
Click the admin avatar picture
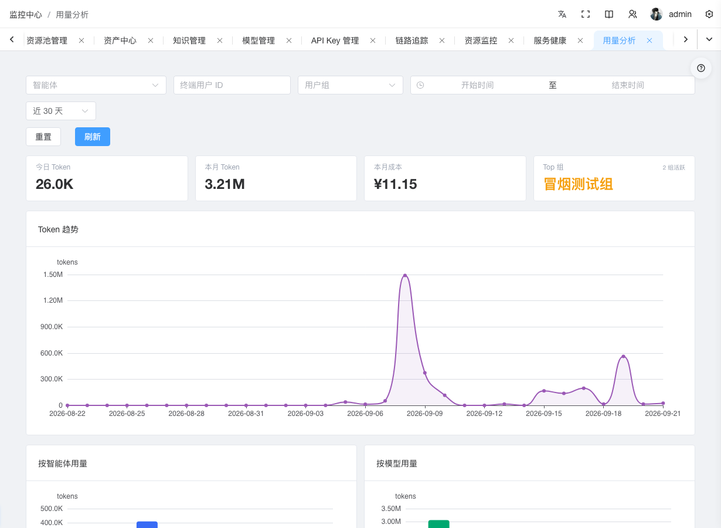point(657,14)
